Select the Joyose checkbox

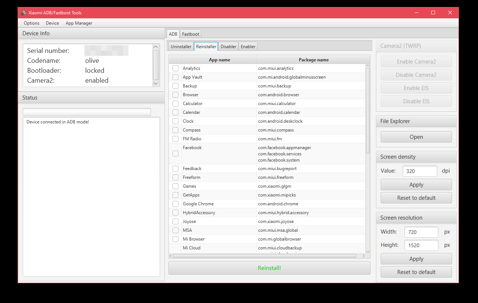click(175, 221)
